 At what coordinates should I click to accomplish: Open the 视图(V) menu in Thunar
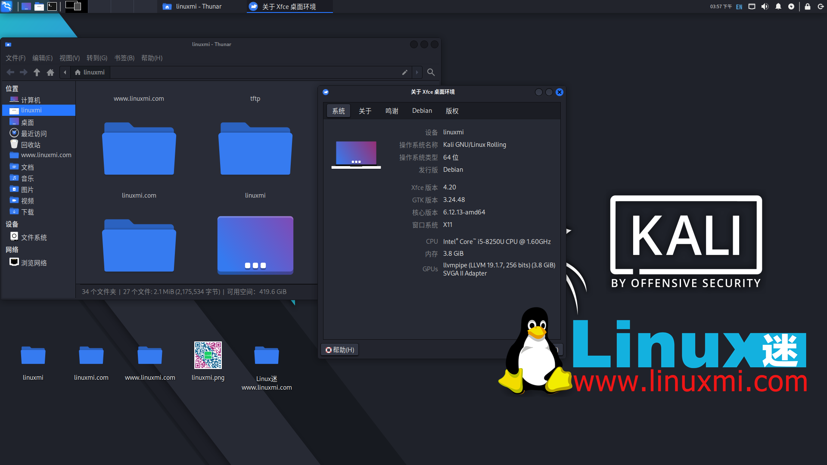[69, 58]
